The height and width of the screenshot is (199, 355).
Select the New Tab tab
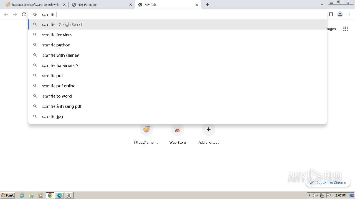pos(168,5)
